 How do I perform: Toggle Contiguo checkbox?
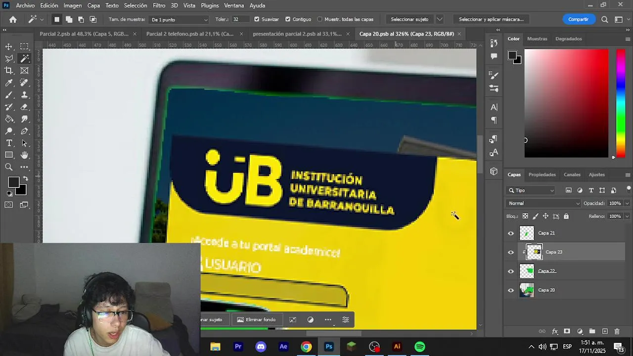tap(288, 19)
